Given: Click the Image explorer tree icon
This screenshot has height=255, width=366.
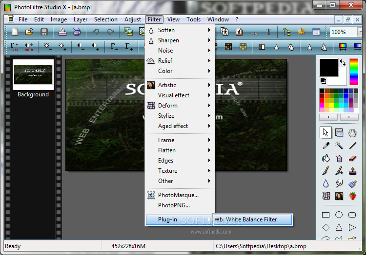Looking at the screenshot, I should pos(286,32).
